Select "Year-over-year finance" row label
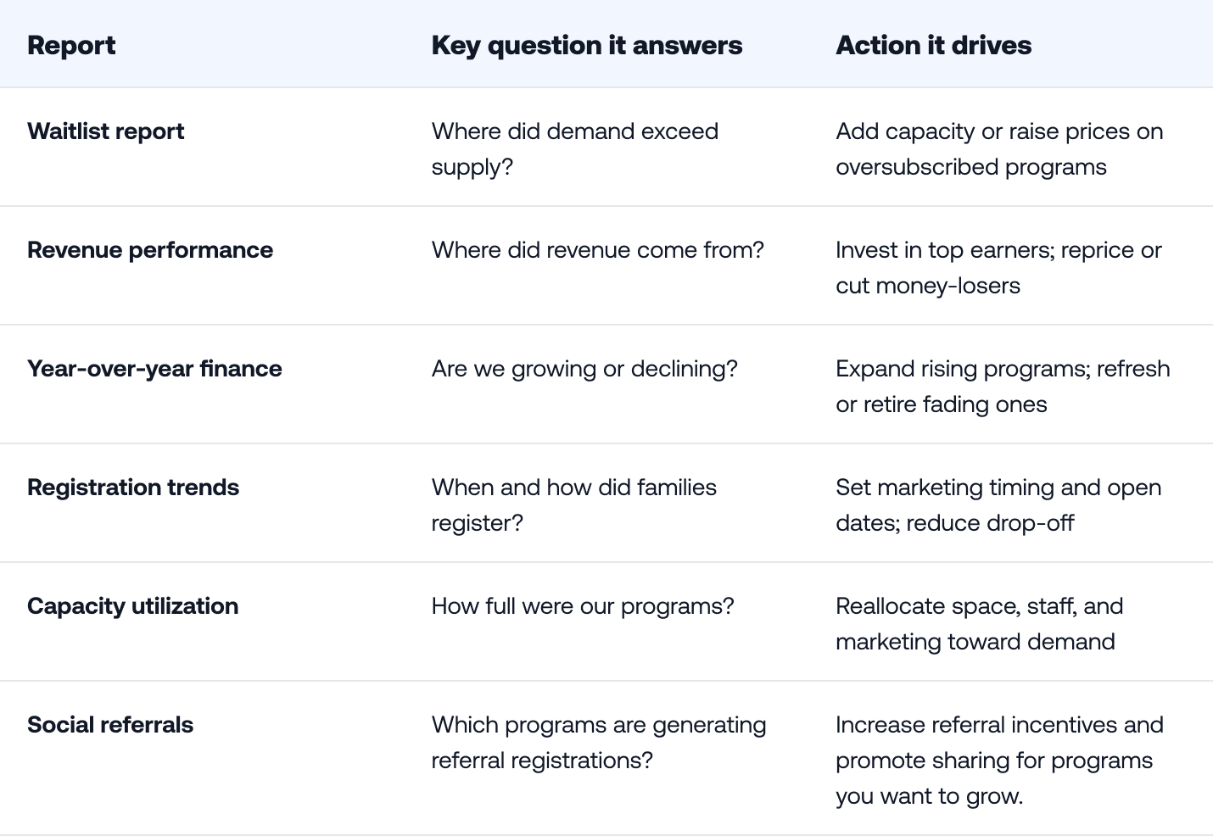This screenshot has height=836, width=1213. (x=154, y=369)
